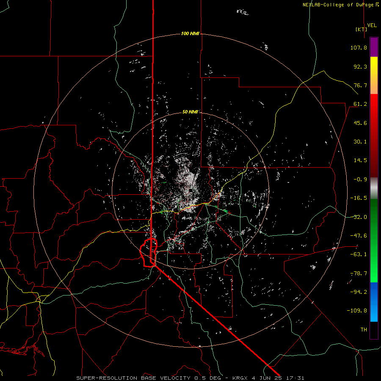
Task: Select the 30.1 velocity scale value
Action: coord(360,142)
